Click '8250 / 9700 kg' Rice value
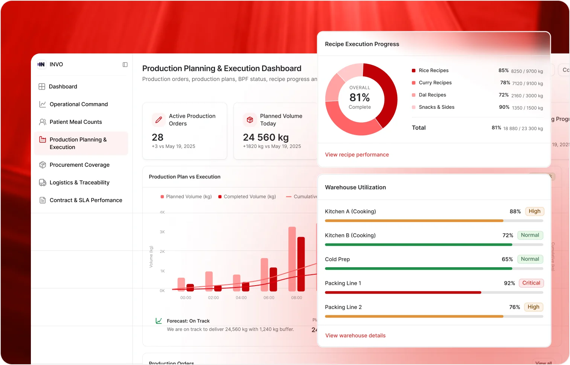Screen dimensions: 570x365 [x=527, y=71]
